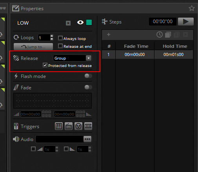Favorite the Properties panel with star icon
The image size is (198, 172).
pos(192,8)
